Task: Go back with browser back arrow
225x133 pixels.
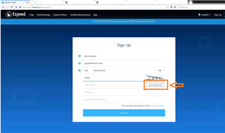Action: [3, 7]
